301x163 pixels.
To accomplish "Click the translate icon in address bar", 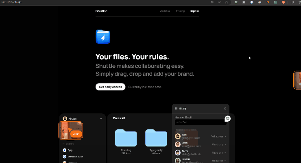I will tap(212, 2).
